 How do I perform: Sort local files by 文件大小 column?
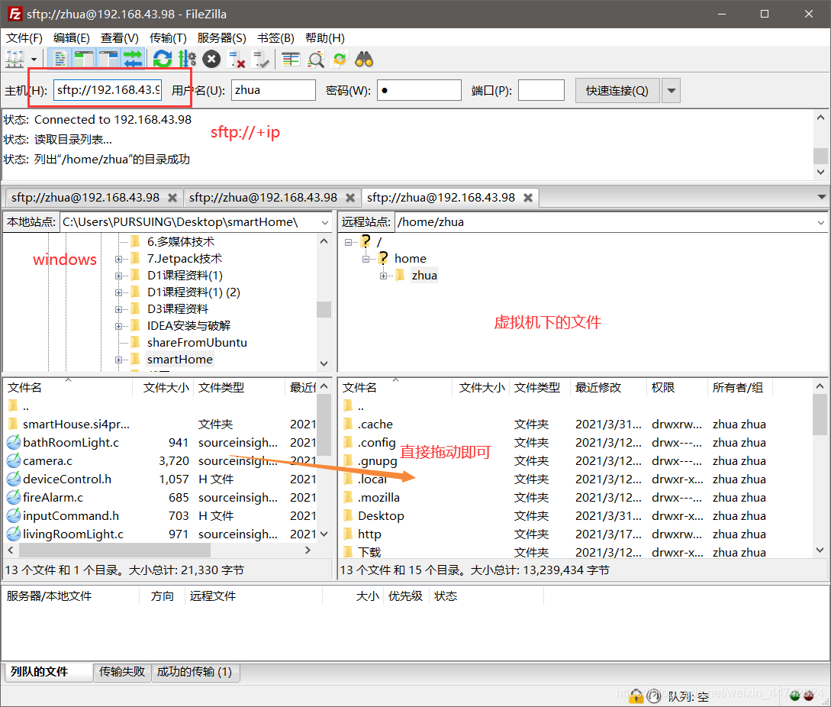point(163,388)
